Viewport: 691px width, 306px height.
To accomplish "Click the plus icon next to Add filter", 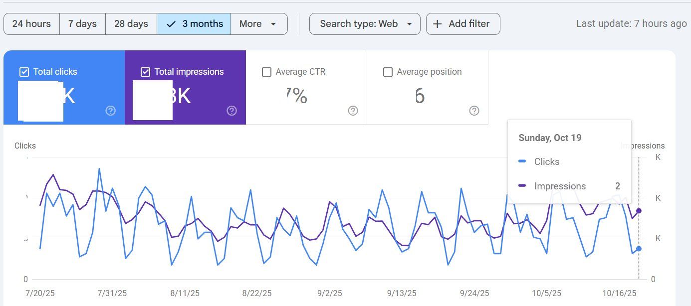I will pos(438,23).
